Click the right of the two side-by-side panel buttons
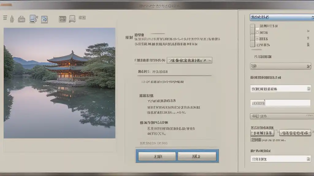 (295, 133)
